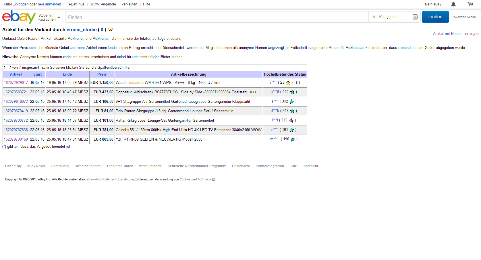
Task: Focus the Finden search input field
Action: pos(217,17)
